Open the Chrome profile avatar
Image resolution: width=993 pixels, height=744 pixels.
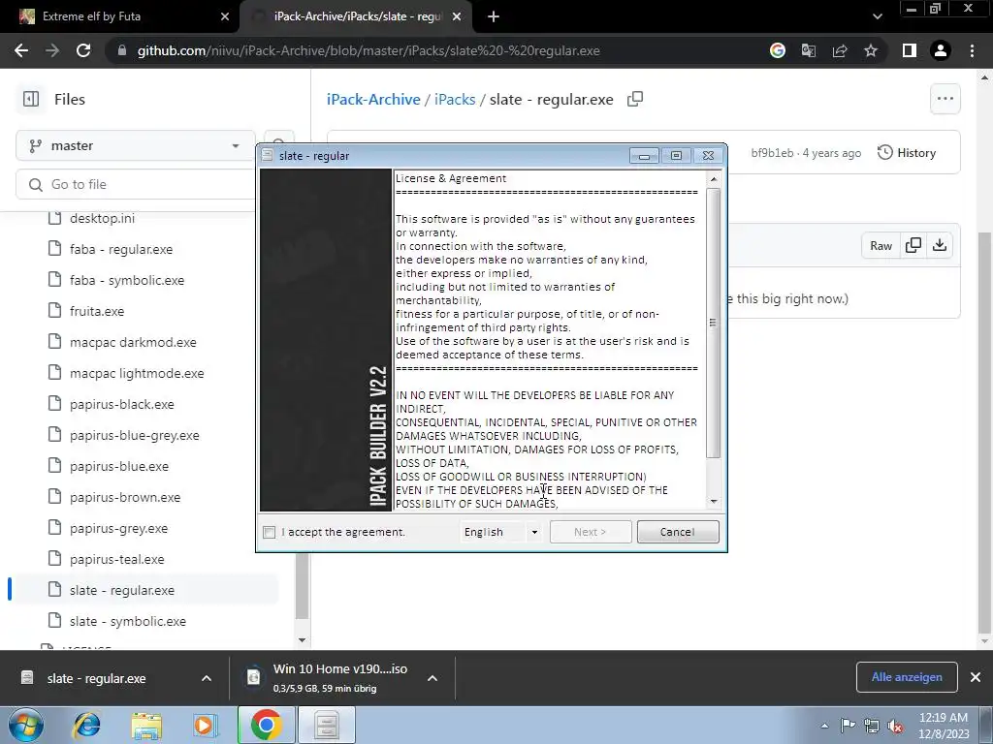tap(941, 50)
